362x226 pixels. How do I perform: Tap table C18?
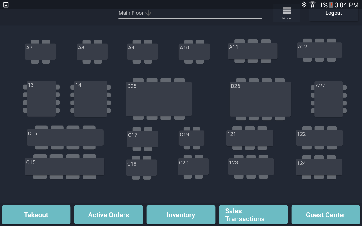141,168
